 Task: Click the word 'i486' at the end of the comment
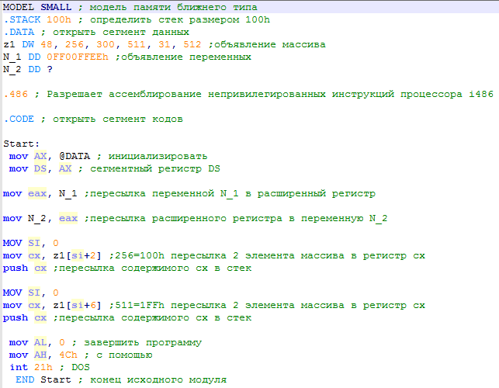pyautogui.click(x=481, y=94)
